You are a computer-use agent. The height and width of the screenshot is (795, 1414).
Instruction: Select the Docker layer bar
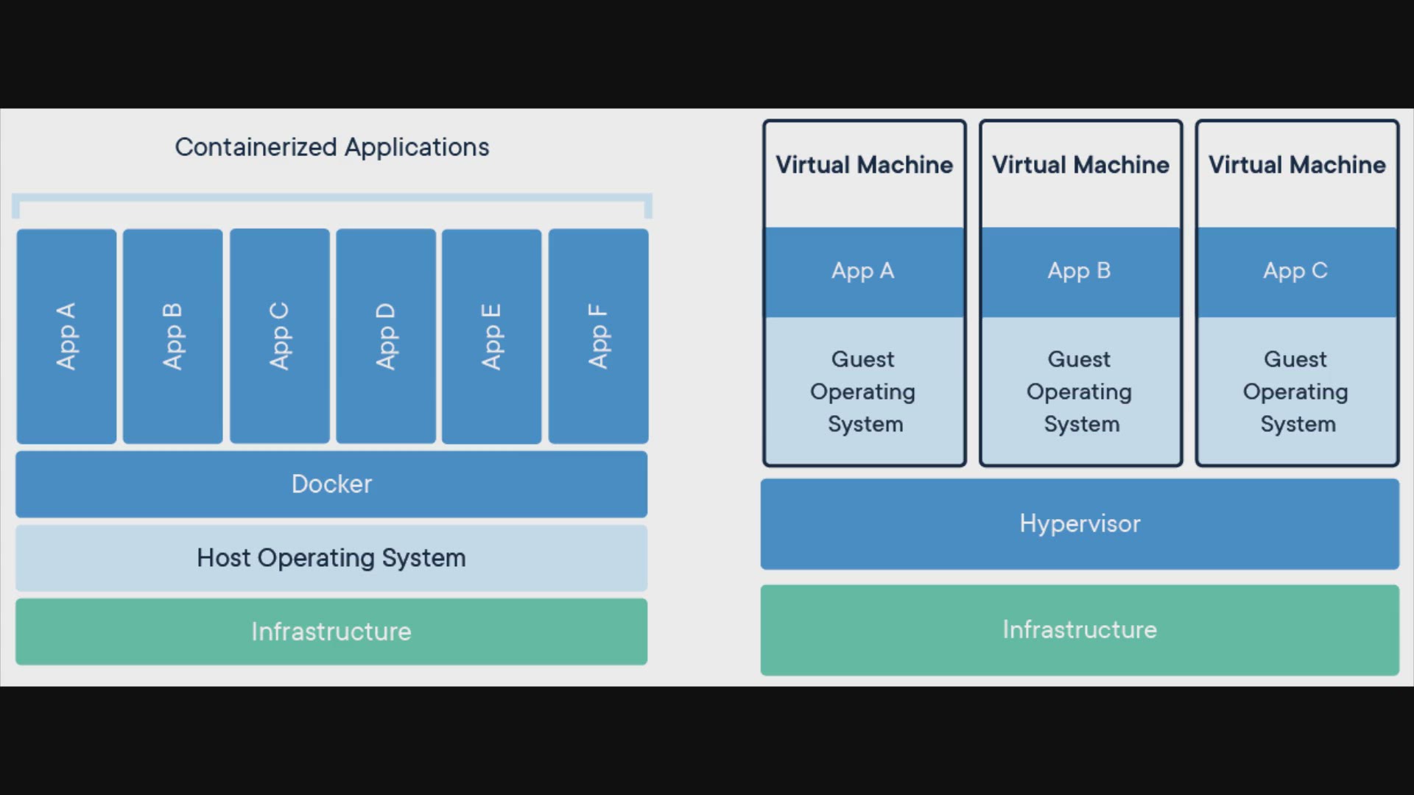[331, 484]
